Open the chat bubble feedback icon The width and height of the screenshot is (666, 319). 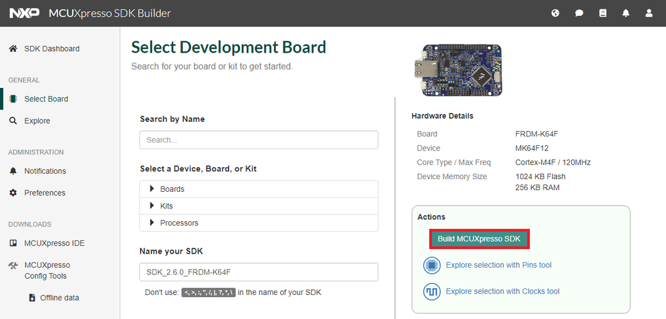tap(579, 13)
